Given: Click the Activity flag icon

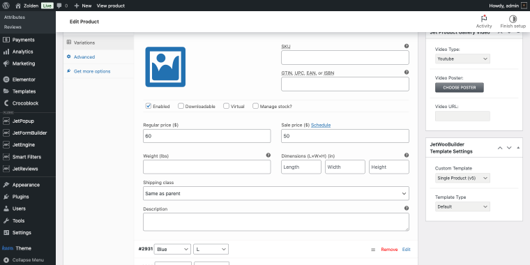Looking at the screenshot, I should tap(484, 19).
